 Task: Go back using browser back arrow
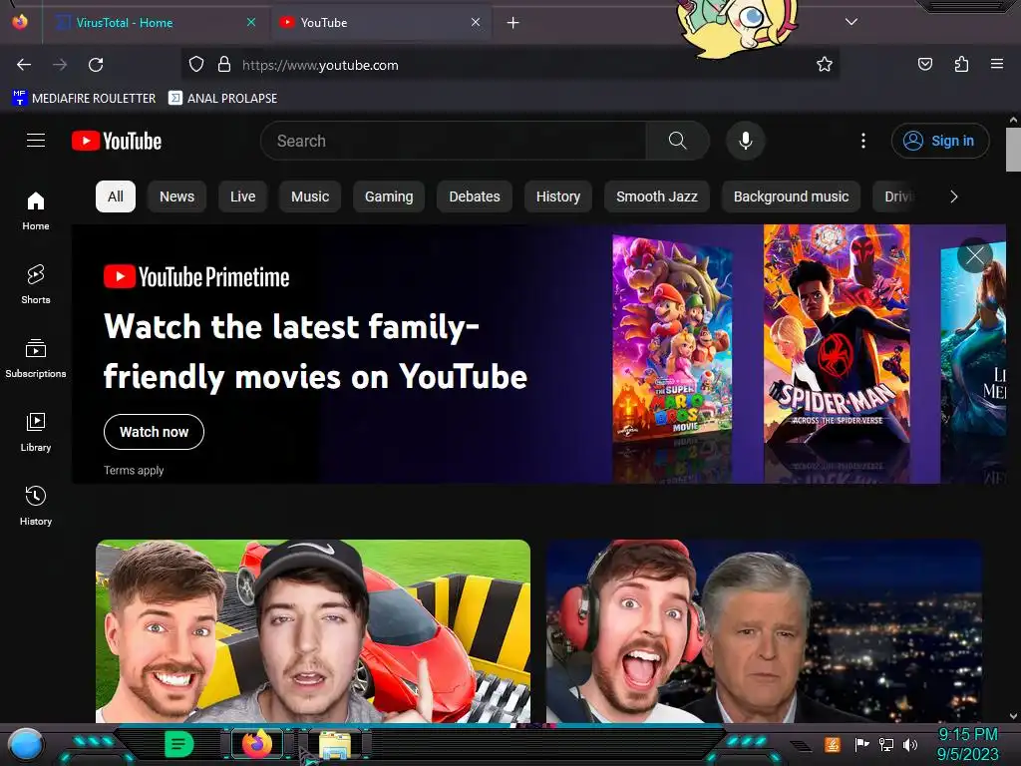click(24, 65)
